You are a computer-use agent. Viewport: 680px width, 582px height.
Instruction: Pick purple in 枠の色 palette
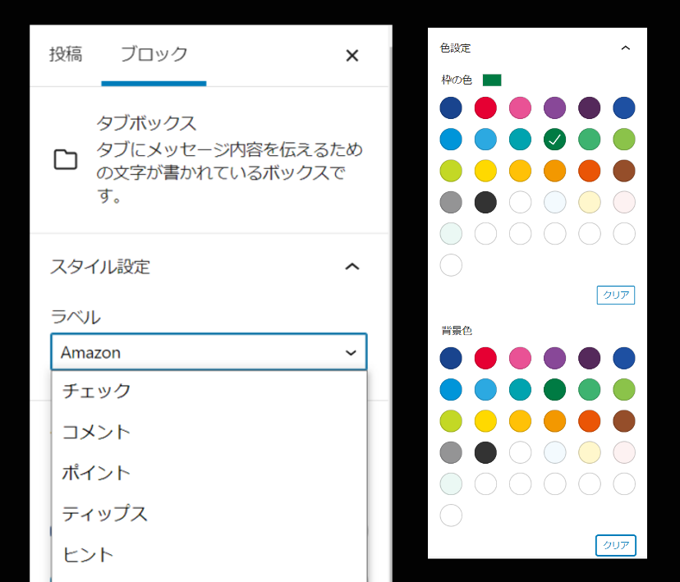tap(554, 108)
